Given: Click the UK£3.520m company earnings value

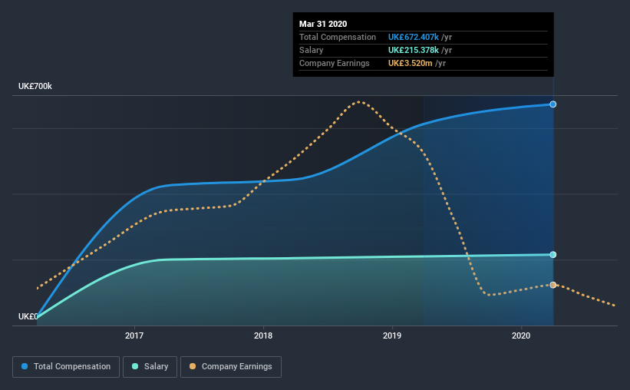Looking at the screenshot, I should click(411, 63).
